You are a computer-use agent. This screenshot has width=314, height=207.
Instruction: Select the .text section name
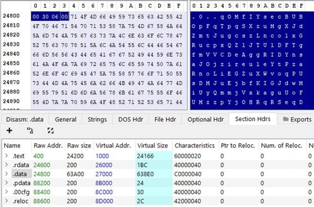(19, 156)
